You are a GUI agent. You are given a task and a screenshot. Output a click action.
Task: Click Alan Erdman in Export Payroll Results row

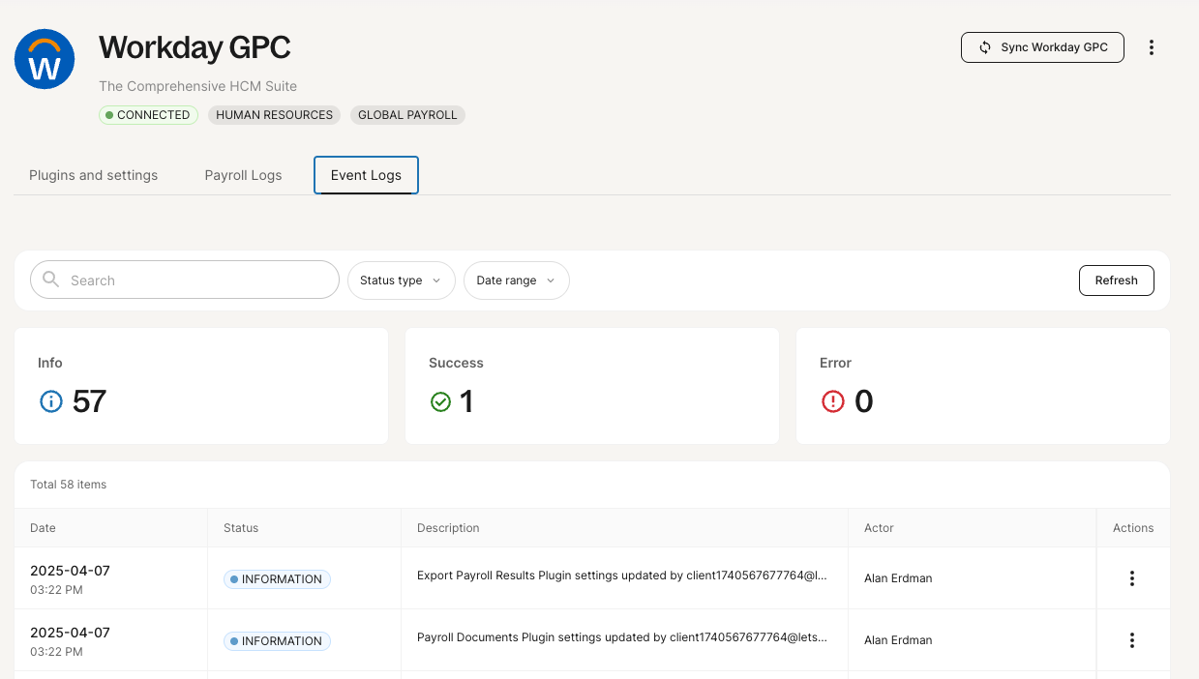click(x=898, y=578)
